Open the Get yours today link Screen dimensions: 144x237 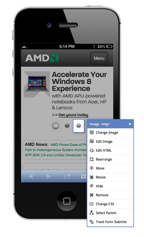point(73,115)
